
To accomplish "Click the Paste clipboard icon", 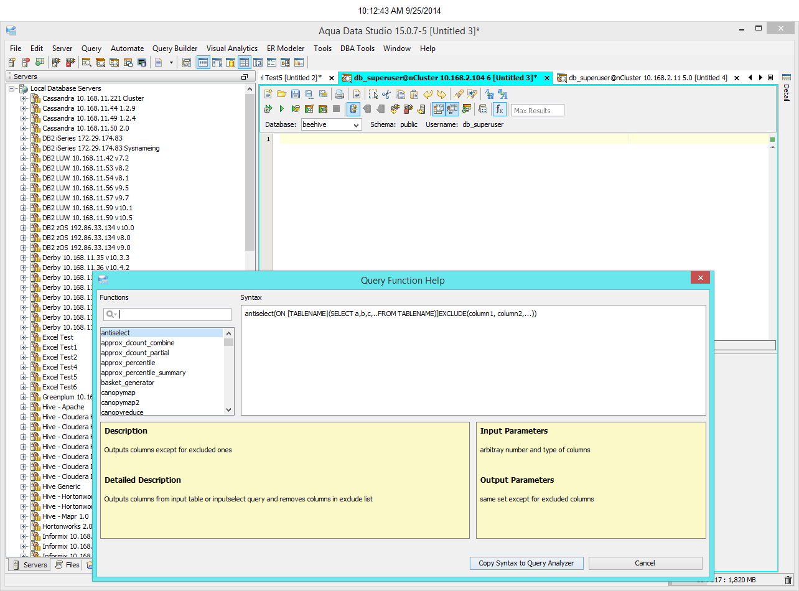I will coord(414,94).
